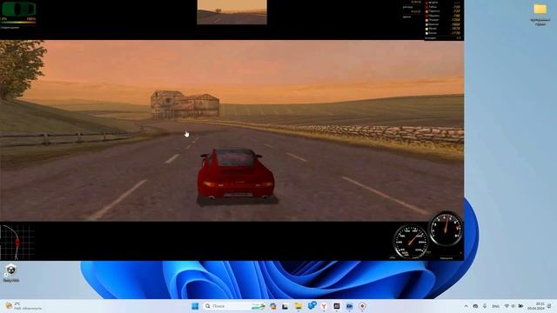
Task: Open the dark square app icon on the taskbar
Action: point(337,306)
